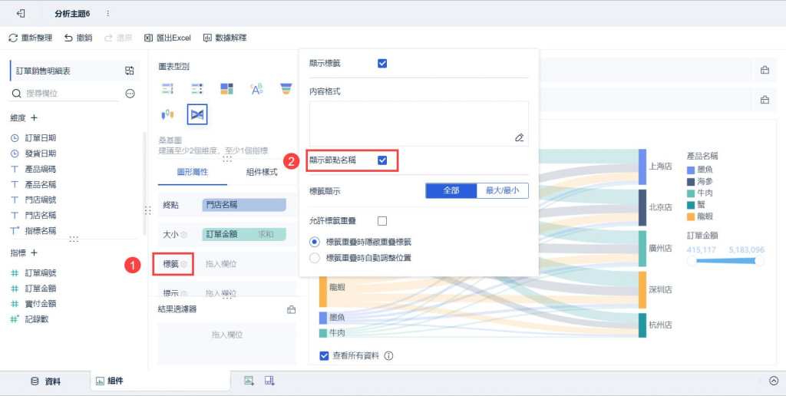The height and width of the screenshot is (396, 786).
Task: Select 最大/最小 for 標籤顯示
Action: coord(502,190)
